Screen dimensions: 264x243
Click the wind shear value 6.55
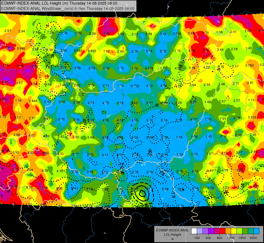tap(135, 120)
